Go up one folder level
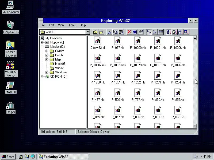The image size is (214, 160). [x=95, y=32]
